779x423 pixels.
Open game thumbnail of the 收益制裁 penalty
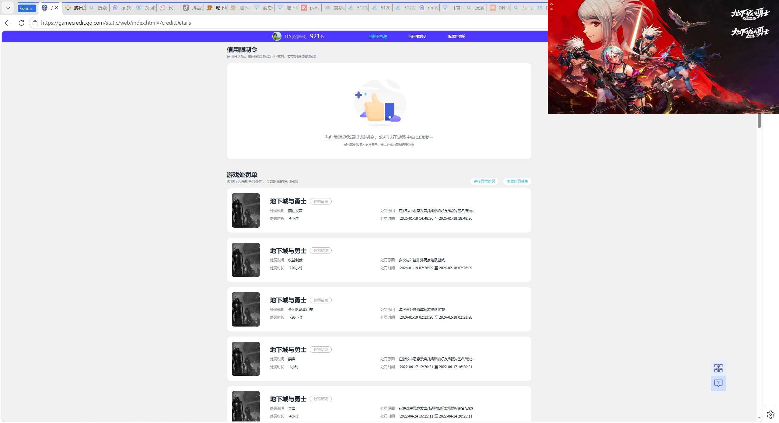246,260
